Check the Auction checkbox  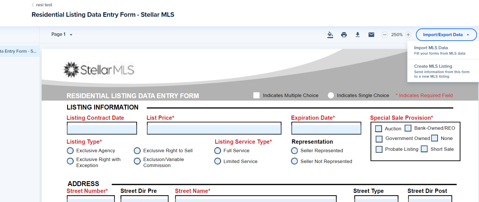tap(379, 129)
